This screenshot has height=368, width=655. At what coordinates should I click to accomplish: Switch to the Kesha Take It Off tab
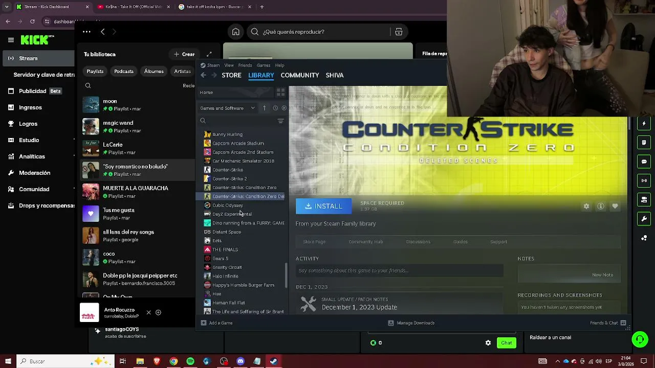point(134,7)
